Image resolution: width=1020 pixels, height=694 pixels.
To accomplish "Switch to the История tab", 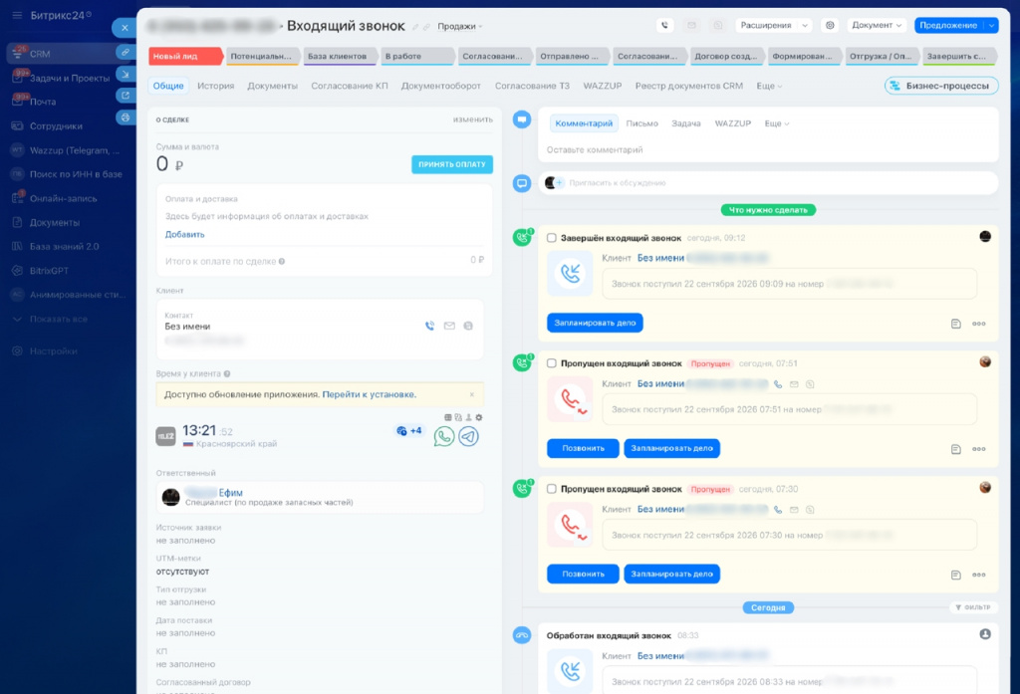I will 216,86.
